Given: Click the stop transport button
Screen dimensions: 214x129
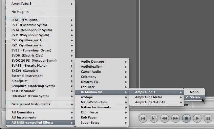Looking at the screenshot, I should click(x=186, y=118).
